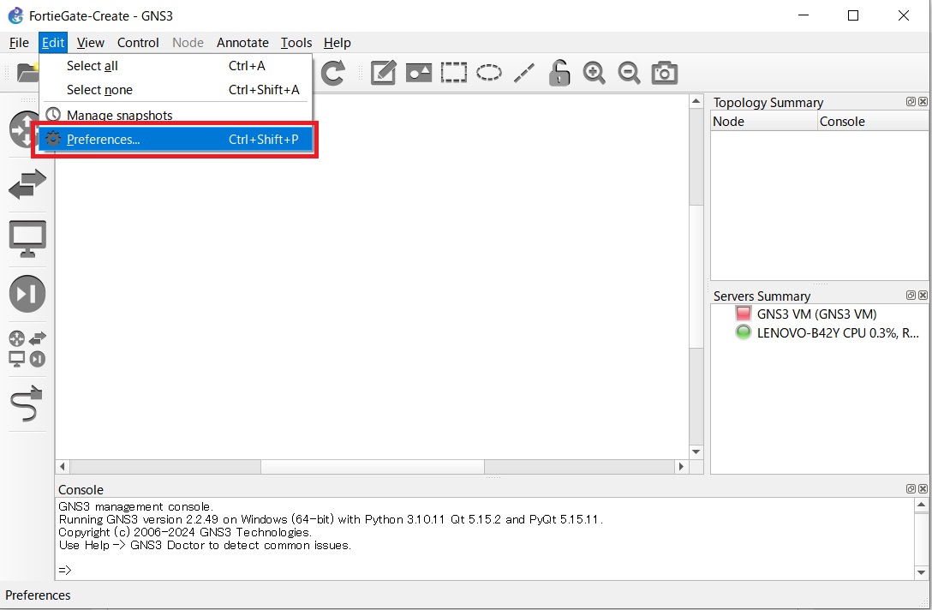
Task: Select the draw rectangle tool
Action: (x=453, y=73)
